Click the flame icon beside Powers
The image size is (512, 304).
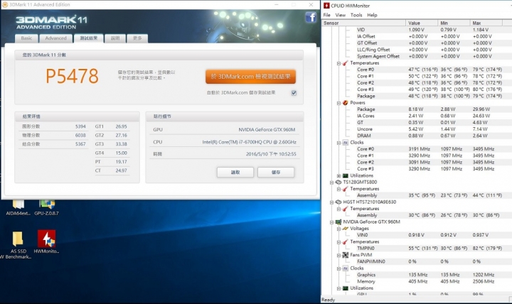click(x=345, y=103)
